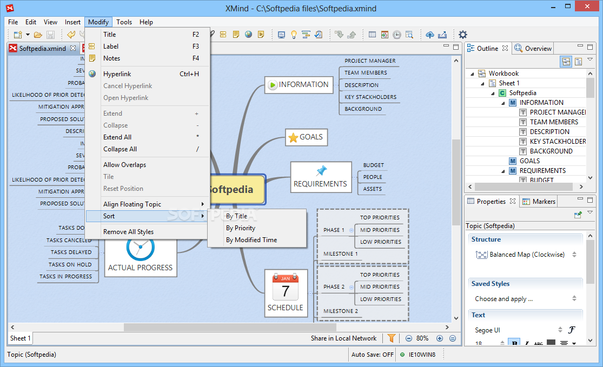603x367 pixels.
Task: Click Share in Local Network
Action: [343, 338]
